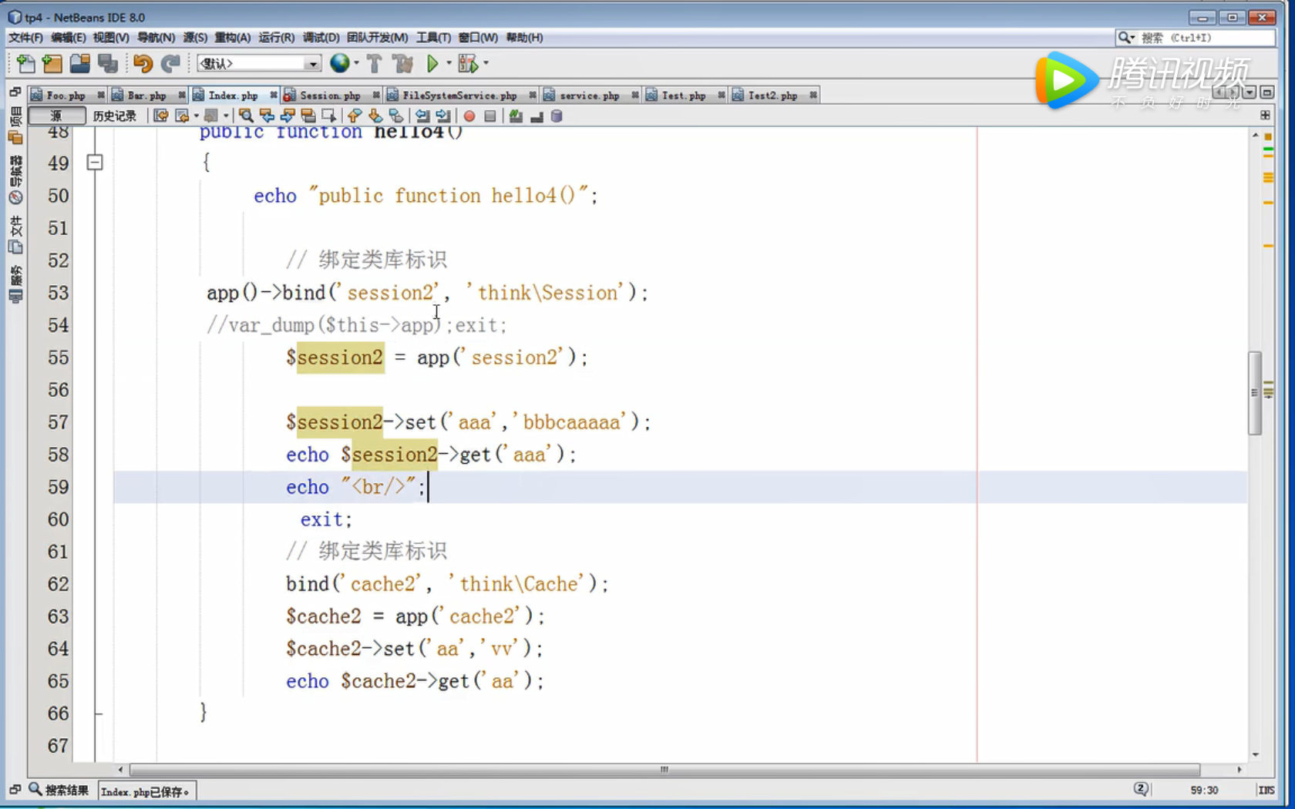The image size is (1295, 809).
Task: Open the Debug Project dropdown arrow
Action: point(486,64)
